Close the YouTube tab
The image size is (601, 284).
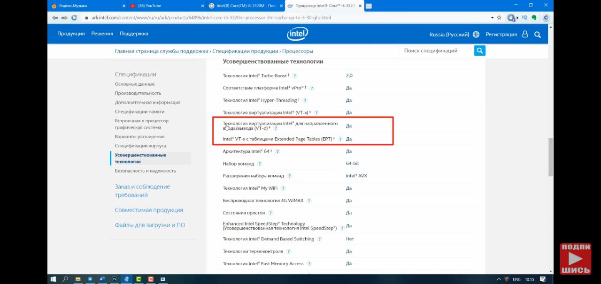(x=202, y=6)
